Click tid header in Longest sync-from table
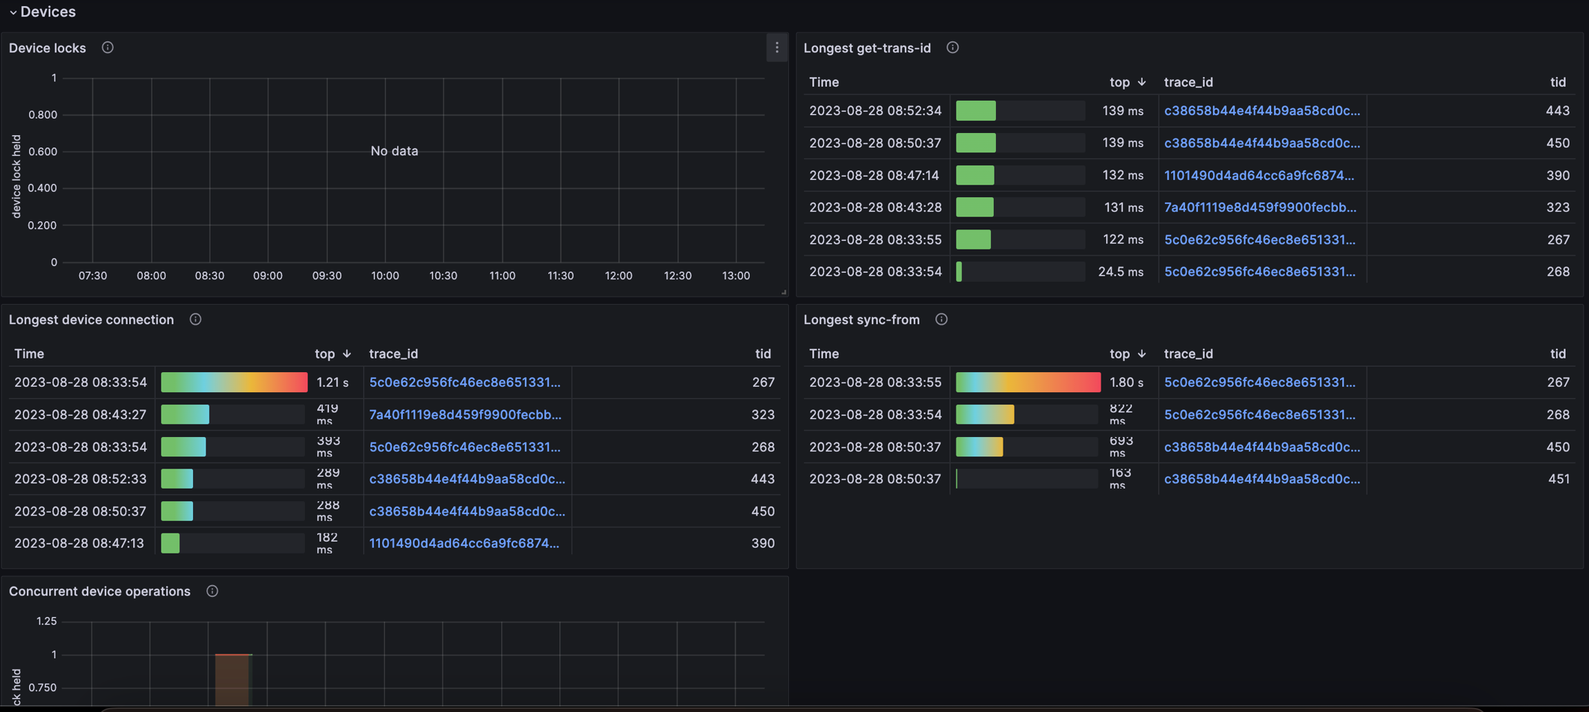1589x712 pixels. tap(1557, 354)
